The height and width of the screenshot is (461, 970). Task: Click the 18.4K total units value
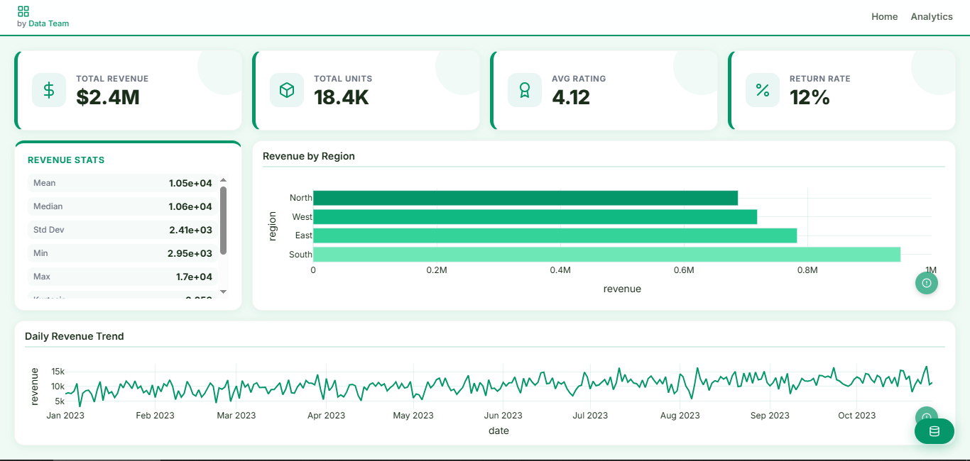(342, 97)
